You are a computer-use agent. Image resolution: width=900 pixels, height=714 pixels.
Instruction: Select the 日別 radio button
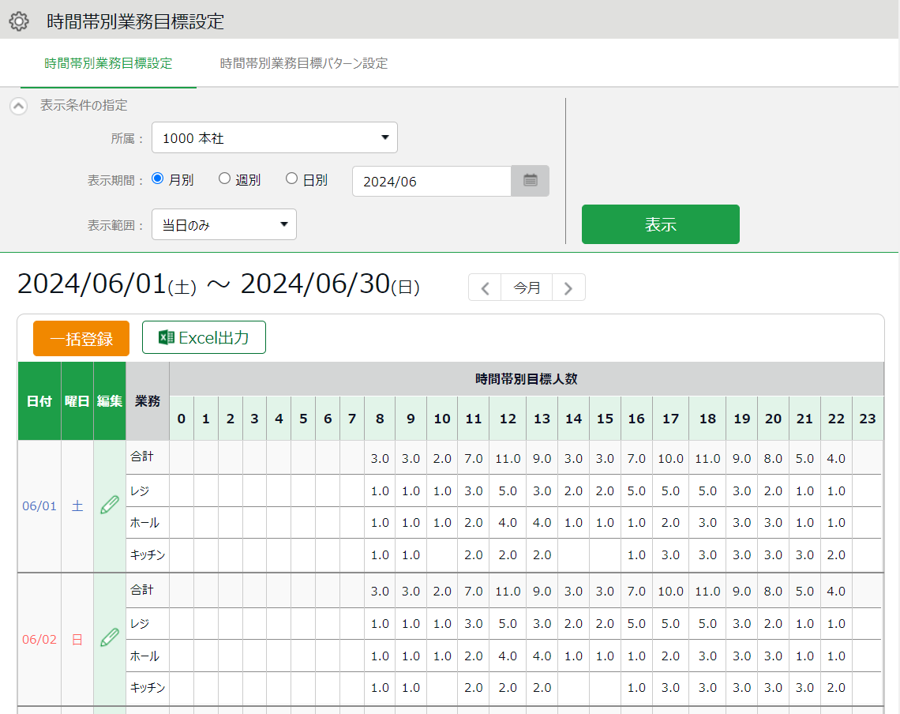(291, 179)
